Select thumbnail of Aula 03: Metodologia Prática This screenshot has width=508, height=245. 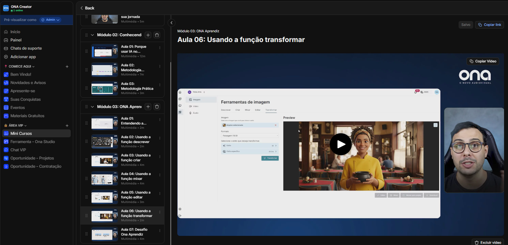105,88
